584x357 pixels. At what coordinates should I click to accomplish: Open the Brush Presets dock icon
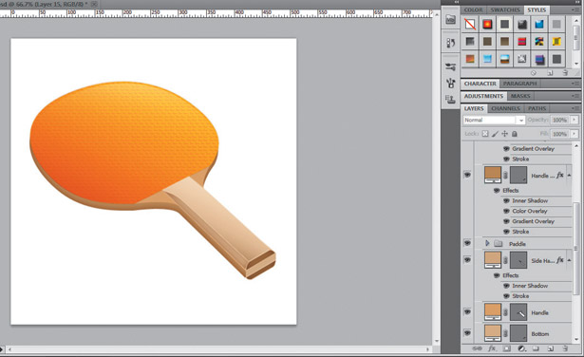pyautogui.click(x=450, y=83)
